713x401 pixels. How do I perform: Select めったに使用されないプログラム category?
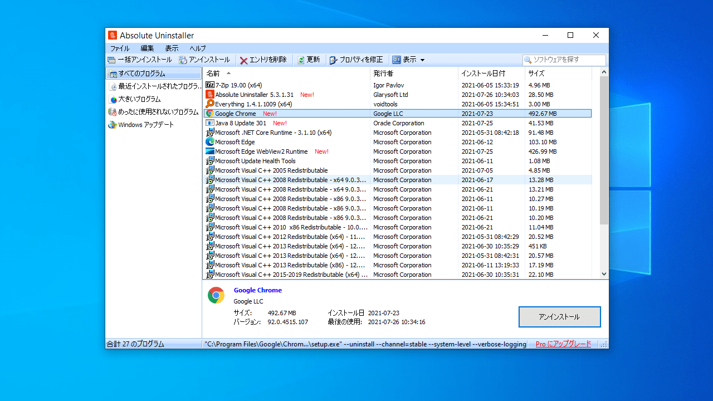coord(153,112)
